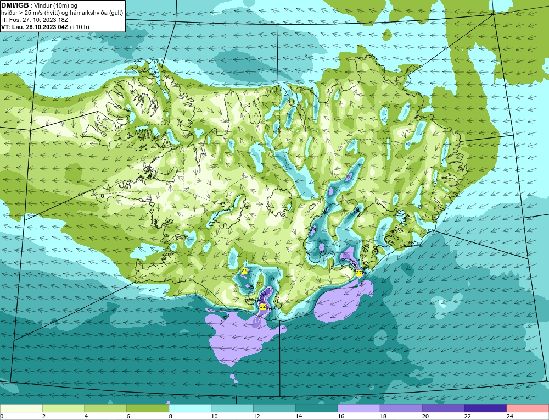The width and height of the screenshot is (549, 420).
Task: Click the 20–22 m/s purple legend swatch
Action: tap(443, 408)
